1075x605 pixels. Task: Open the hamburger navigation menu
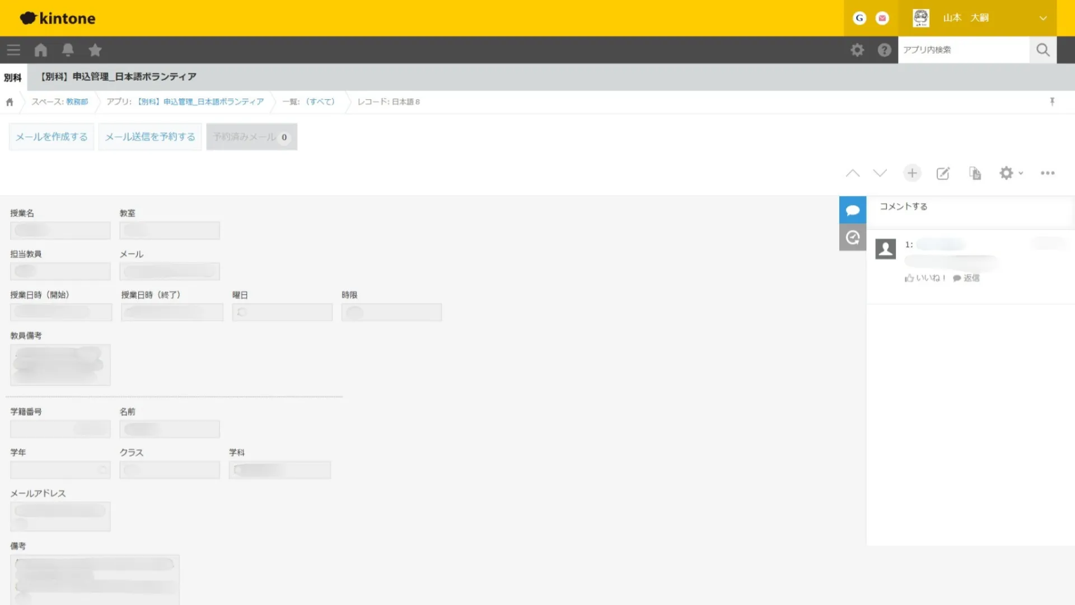13,50
